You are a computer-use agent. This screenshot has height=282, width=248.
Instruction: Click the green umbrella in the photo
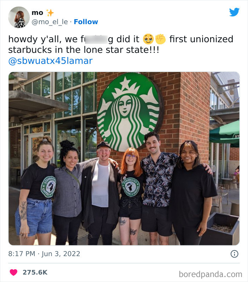pyautogui.click(x=225, y=134)
